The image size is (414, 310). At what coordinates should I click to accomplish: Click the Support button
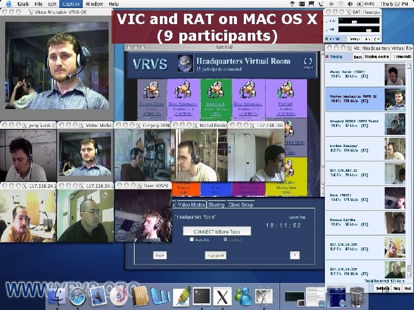point(216,255)
